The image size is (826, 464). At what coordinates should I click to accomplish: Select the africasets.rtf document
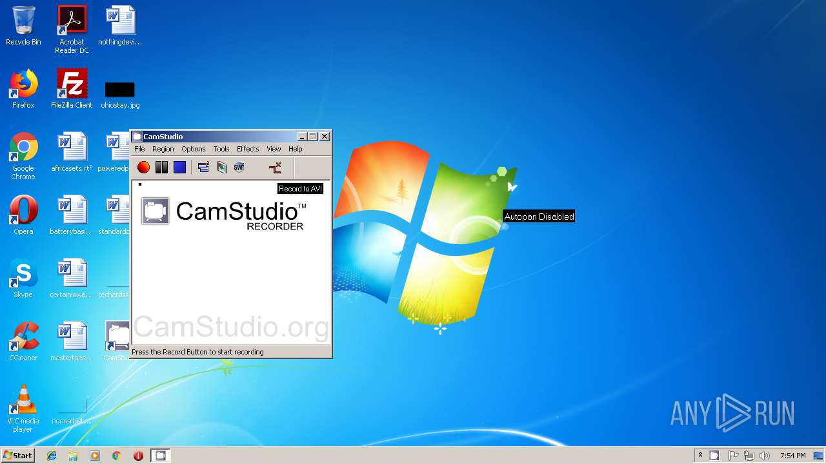tap(72, 152)
